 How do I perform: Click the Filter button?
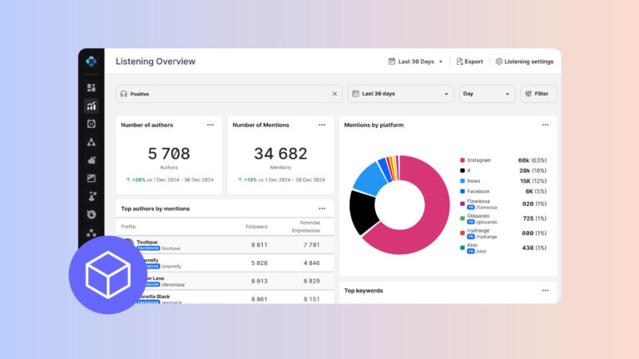538,94
